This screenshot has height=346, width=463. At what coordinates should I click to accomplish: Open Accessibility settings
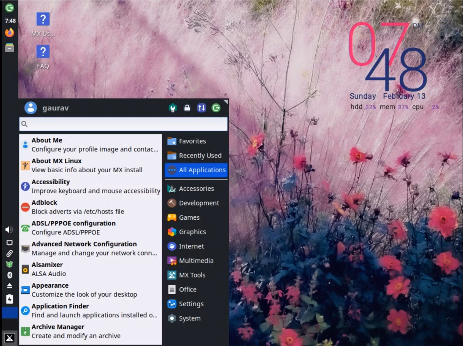coord(91,186)
